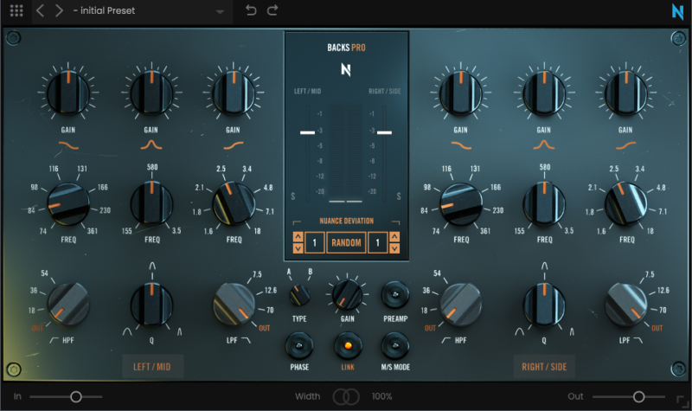Decrease right Nuance Deviation value with down arrow
This screenshot has width=692, height=411.
tap(394, 249)
